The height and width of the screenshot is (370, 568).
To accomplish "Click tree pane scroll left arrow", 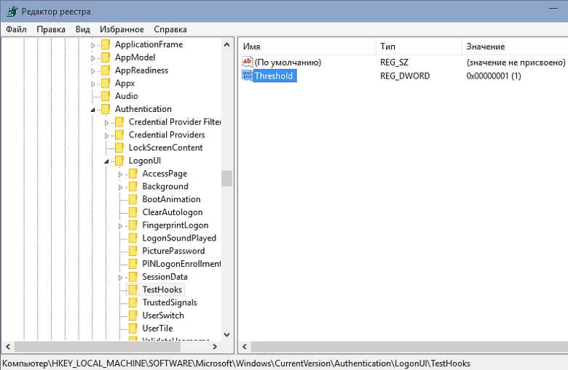I will (x=8, y=347).
